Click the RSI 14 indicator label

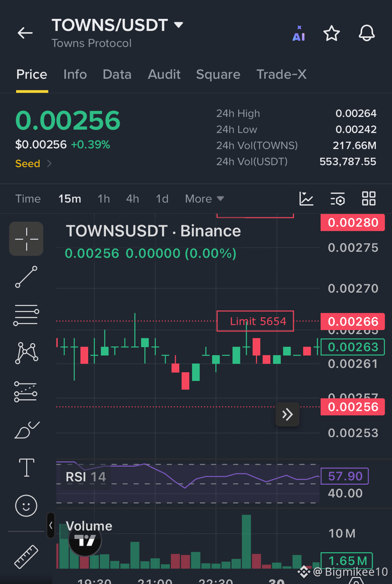click(x=86, y=477)
